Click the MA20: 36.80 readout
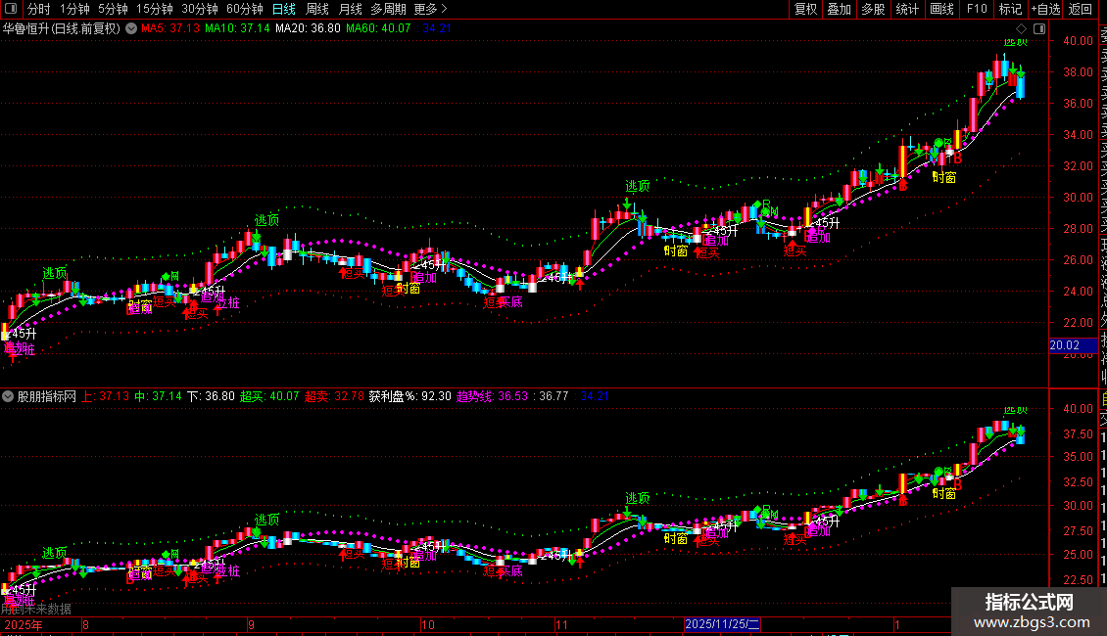 point(308,28)
